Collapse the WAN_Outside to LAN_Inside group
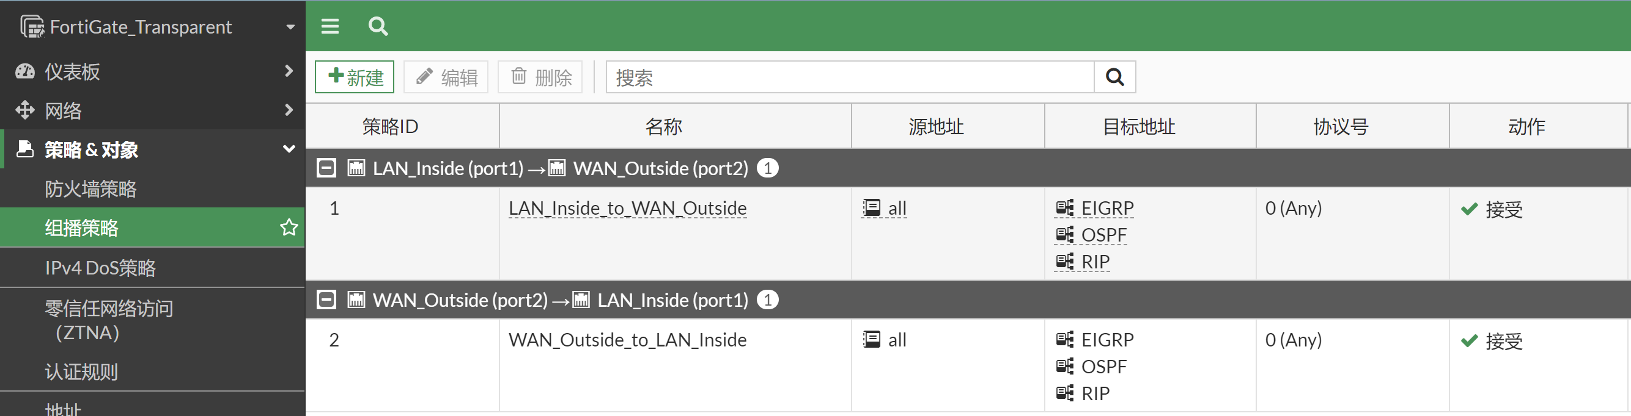 click(326, 299)
